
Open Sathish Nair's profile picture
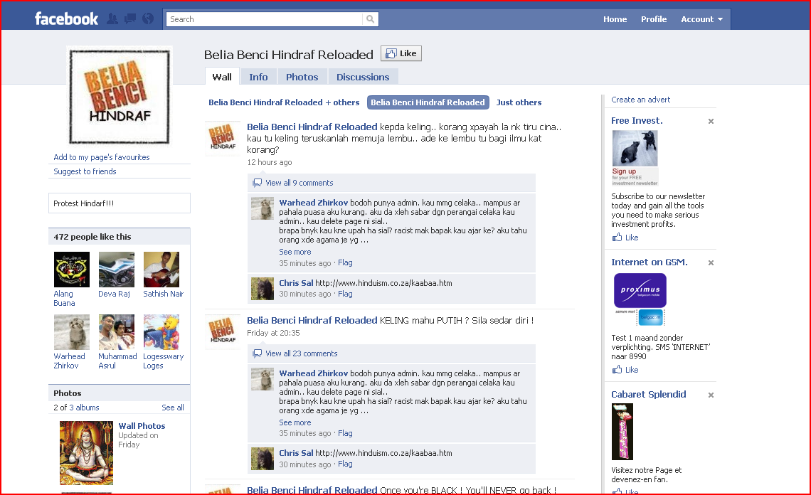tap(161, 270)
